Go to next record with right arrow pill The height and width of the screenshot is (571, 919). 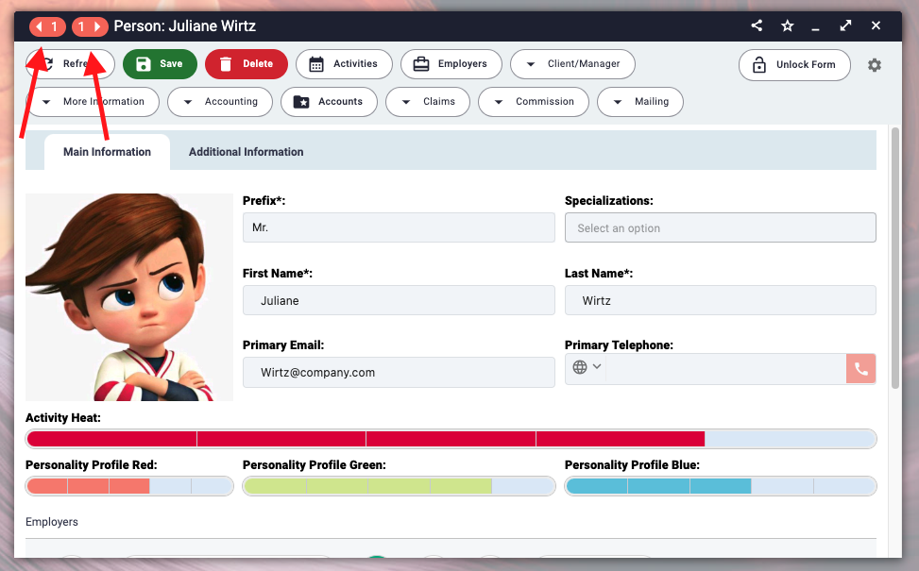tap(90, 26)
